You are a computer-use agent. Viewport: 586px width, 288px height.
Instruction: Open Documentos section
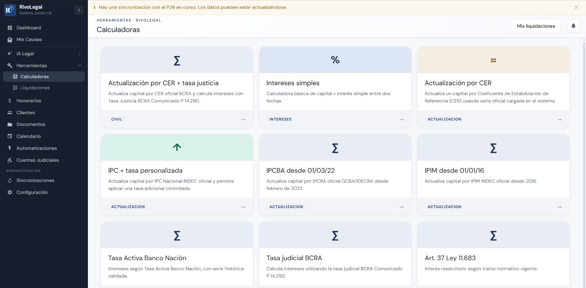(x=44, y=124)
